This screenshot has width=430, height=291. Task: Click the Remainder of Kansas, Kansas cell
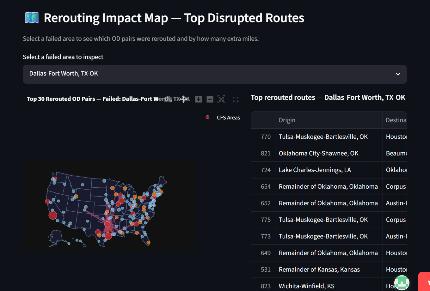tap(329, 270)
